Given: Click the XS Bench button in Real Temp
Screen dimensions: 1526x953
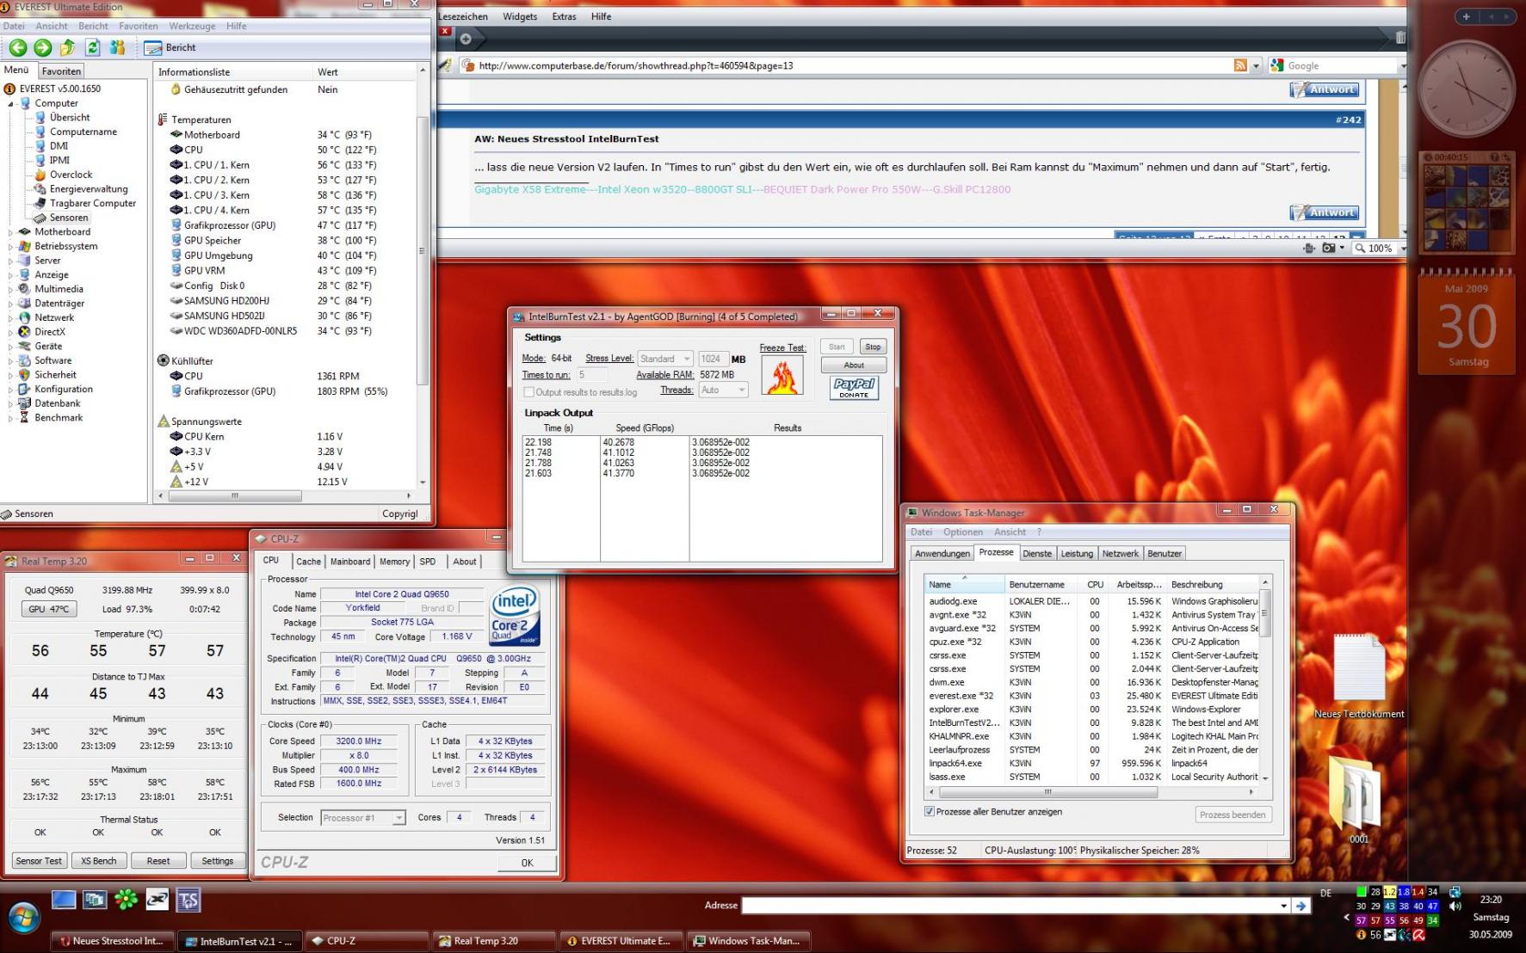Looking at the screenshot, I should pyautogui.click(x=99, y=861).
